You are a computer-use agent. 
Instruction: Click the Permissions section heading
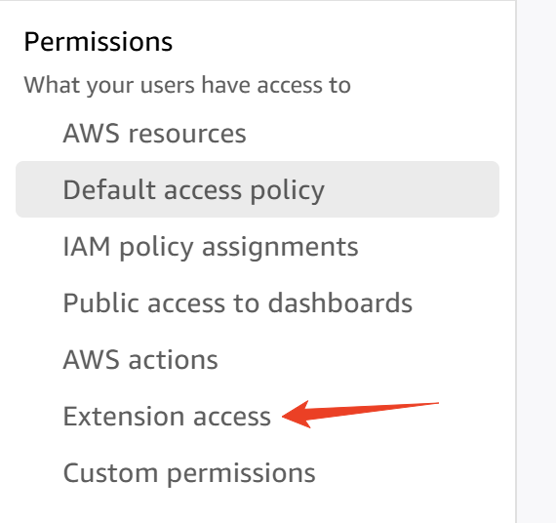[98, 42]
